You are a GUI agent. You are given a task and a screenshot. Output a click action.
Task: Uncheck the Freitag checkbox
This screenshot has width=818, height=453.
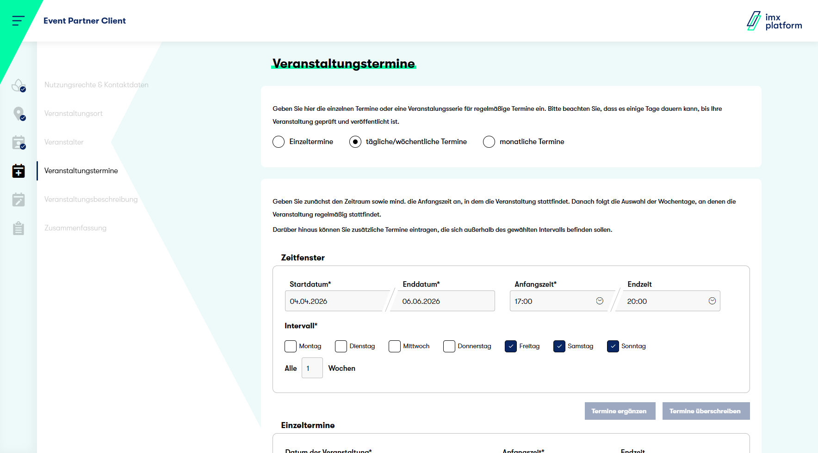coord(511,346)
